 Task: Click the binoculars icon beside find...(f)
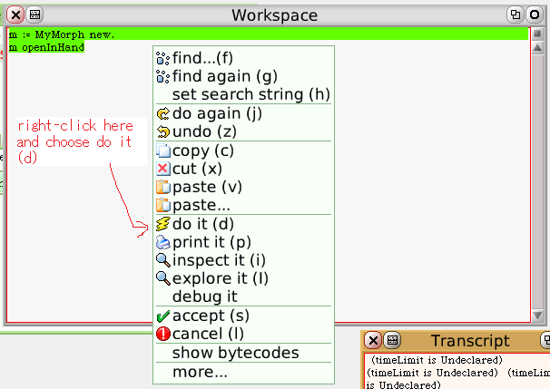[x=163, y=58]
